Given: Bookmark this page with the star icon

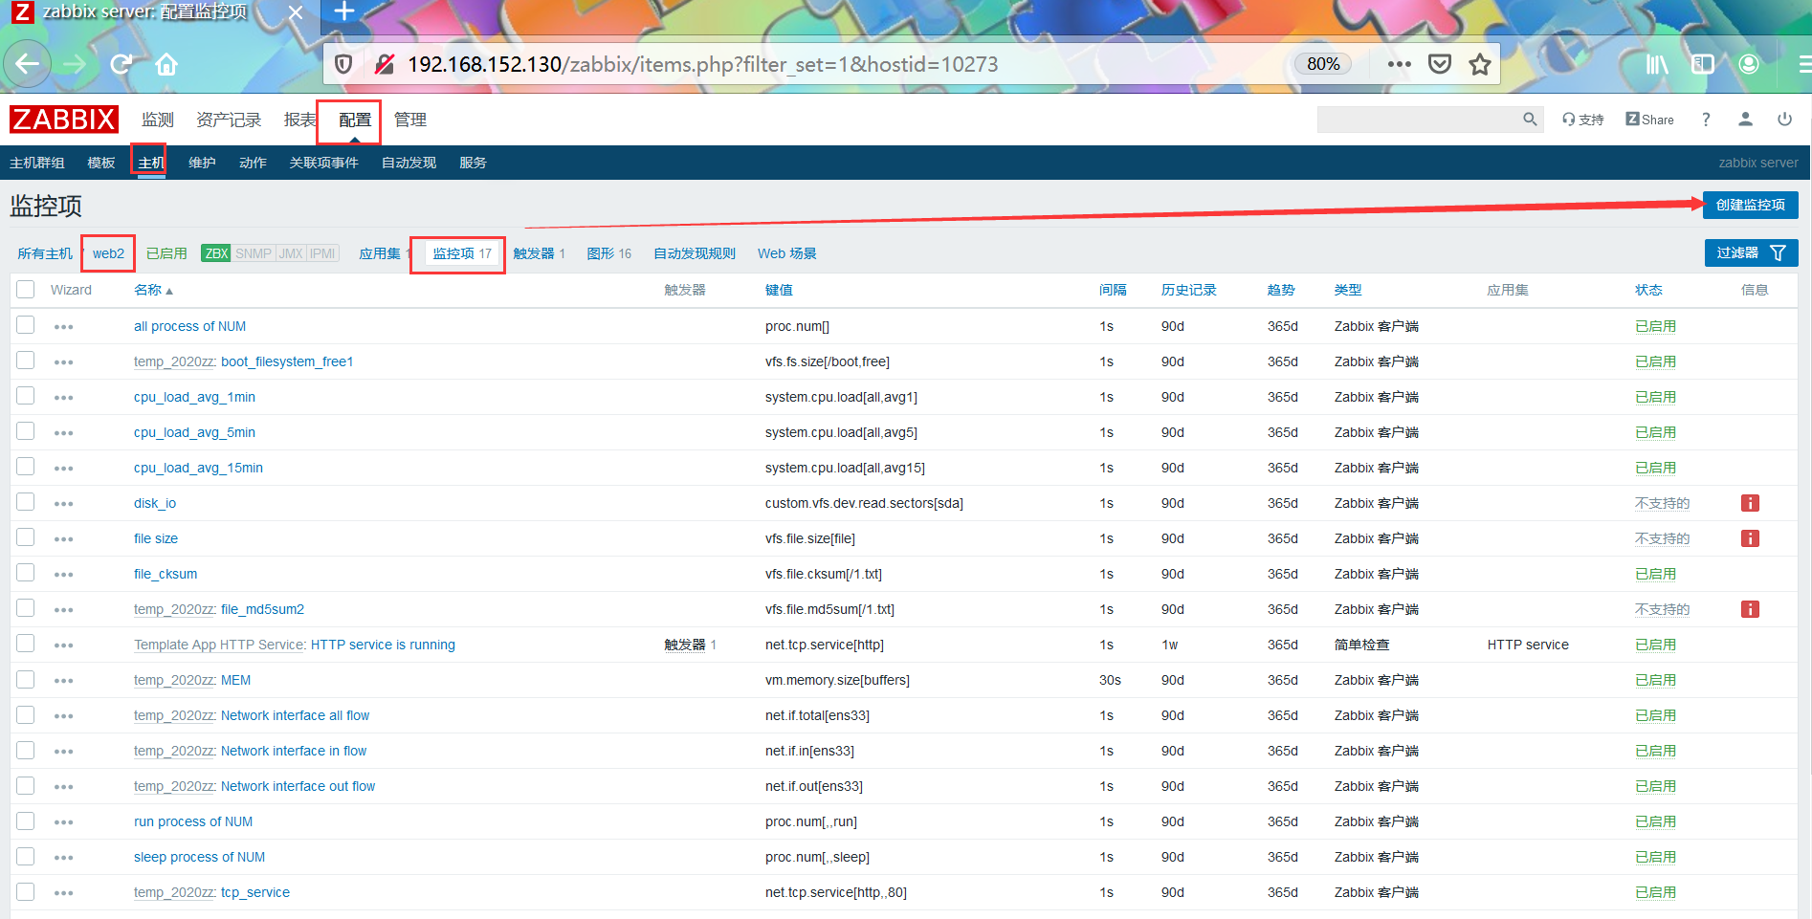Looking at the screenshot, I should click(1480, 64).
